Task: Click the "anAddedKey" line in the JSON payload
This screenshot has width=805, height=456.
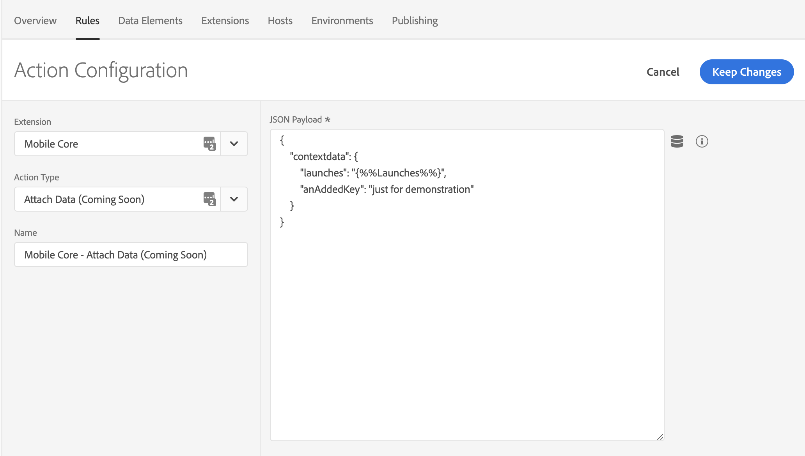Action: [387, 189]
